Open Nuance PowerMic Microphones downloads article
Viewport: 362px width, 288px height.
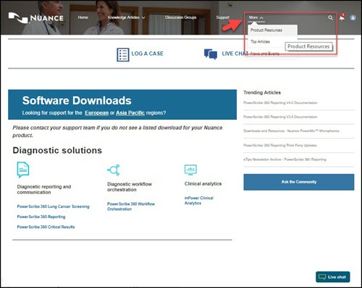(291, 131)
